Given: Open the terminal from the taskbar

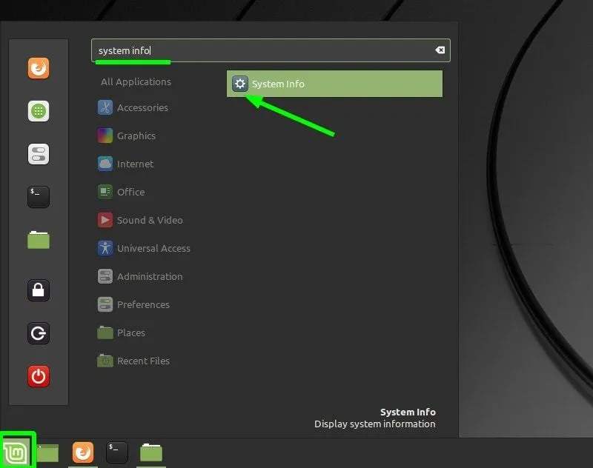Looking at the screenshot, I should pyautogui.click(x=116, y=452).
